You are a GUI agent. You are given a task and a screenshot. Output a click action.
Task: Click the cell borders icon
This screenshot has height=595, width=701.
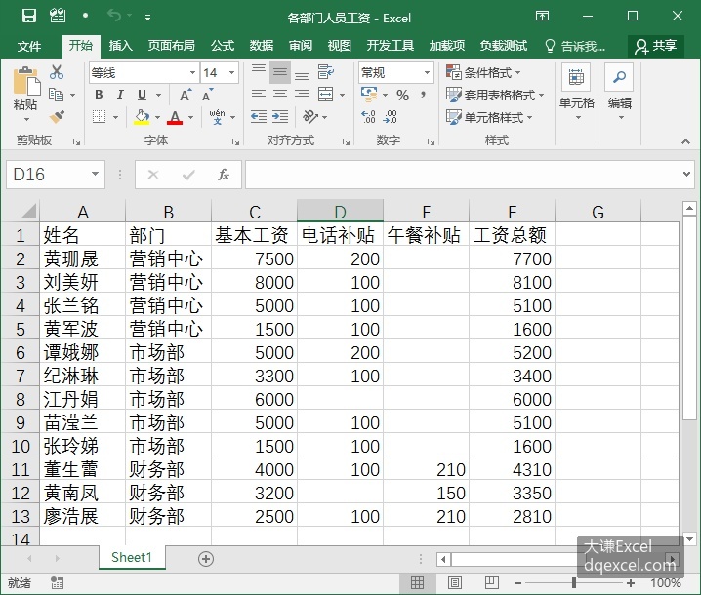[100, 117]
